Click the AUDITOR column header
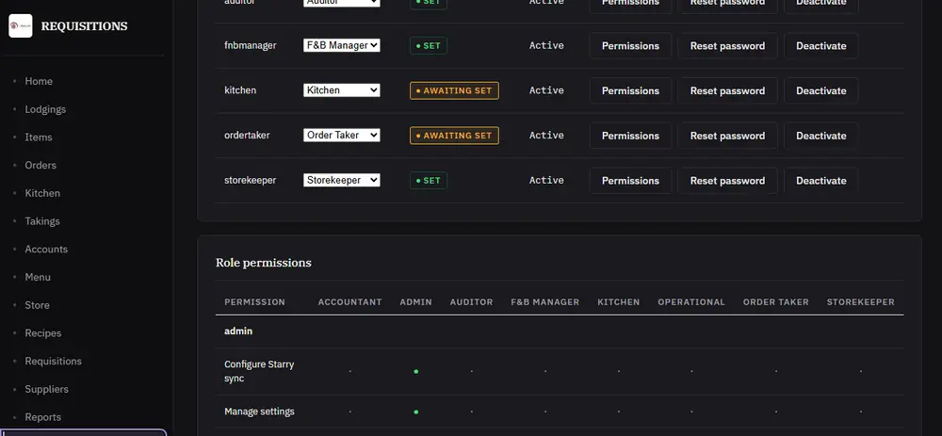942x436 pixels. point(471,302)
